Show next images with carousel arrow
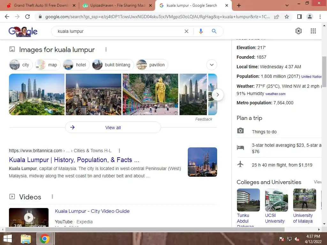Viewport: 327px width, 245px height. click(217, 95)
